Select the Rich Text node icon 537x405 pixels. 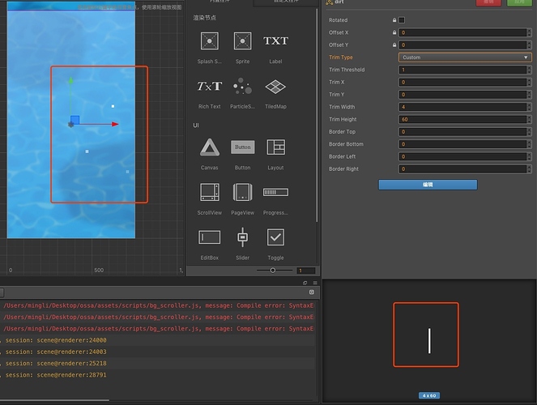click(x=209, y=86)
